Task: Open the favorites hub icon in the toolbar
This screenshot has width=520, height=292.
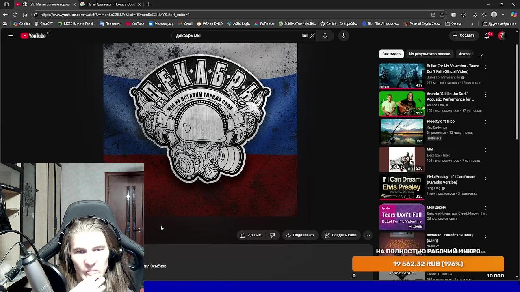Action: click(x=484, y=15)
